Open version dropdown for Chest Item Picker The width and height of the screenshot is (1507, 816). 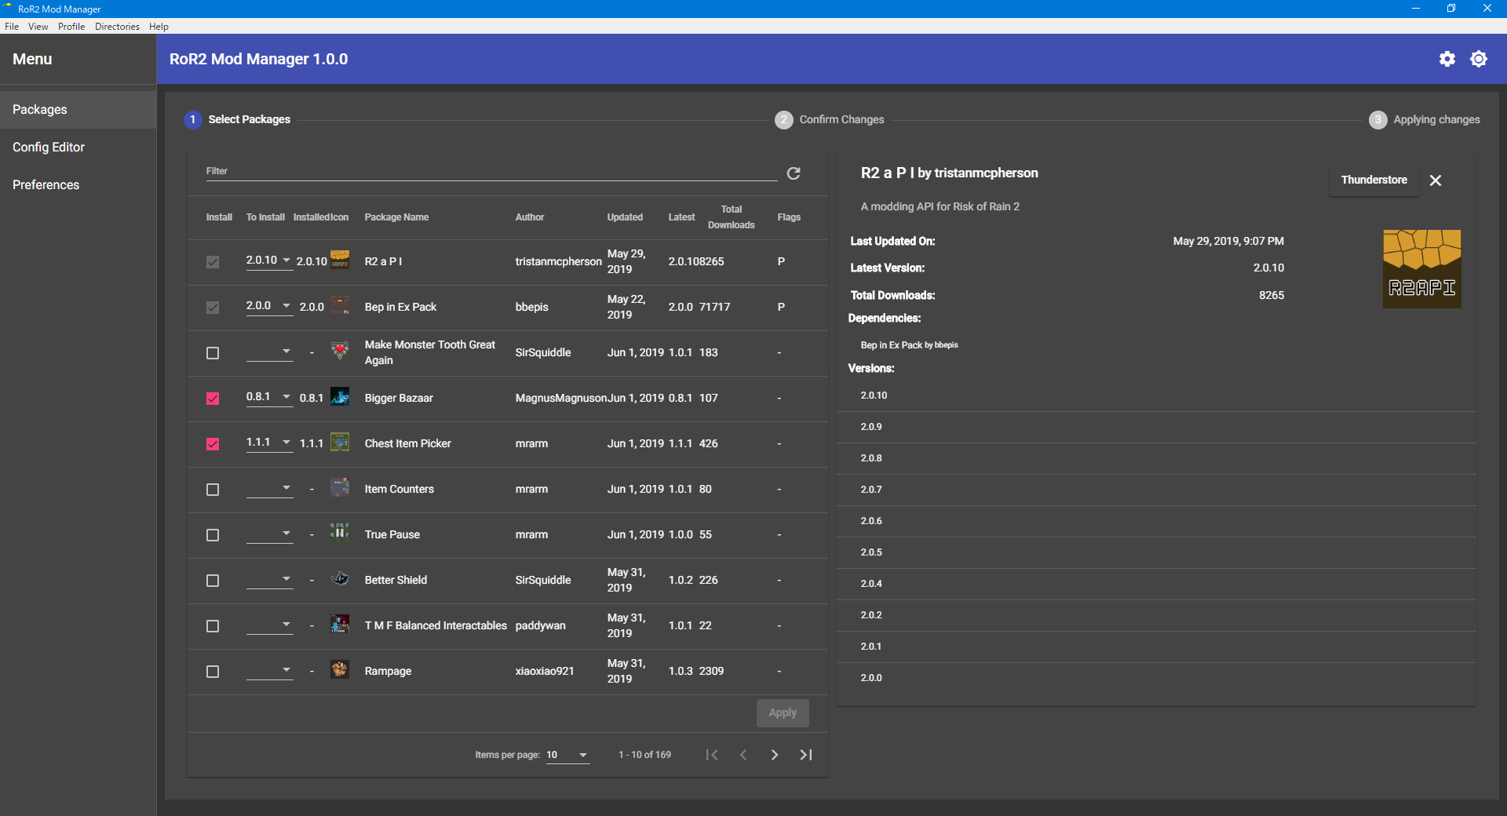click(x=269, y=443)
